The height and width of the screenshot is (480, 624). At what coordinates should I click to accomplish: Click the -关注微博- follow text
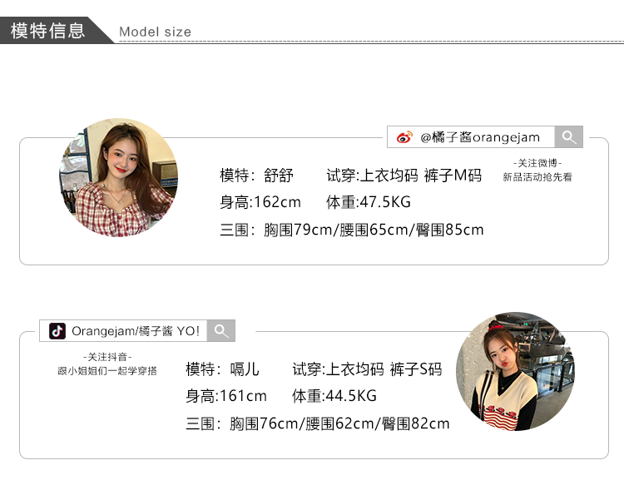[537, 163]
